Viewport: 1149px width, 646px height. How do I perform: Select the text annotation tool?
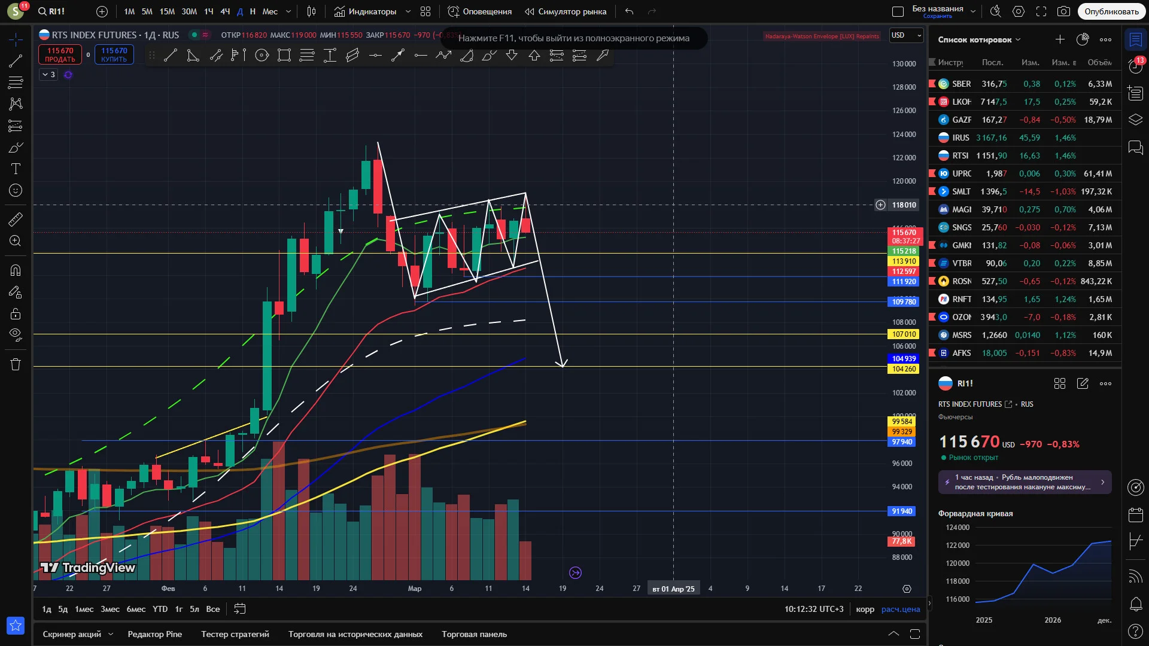click(x=16, y=169)
